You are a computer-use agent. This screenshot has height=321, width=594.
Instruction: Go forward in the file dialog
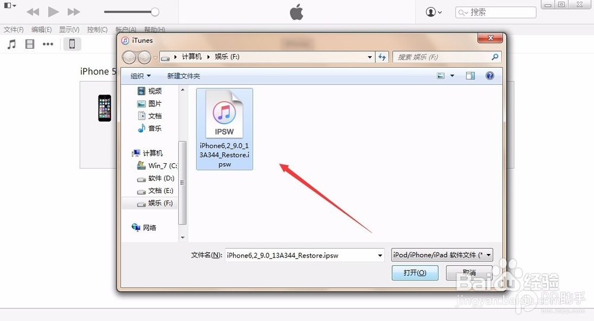pos(144,57)
